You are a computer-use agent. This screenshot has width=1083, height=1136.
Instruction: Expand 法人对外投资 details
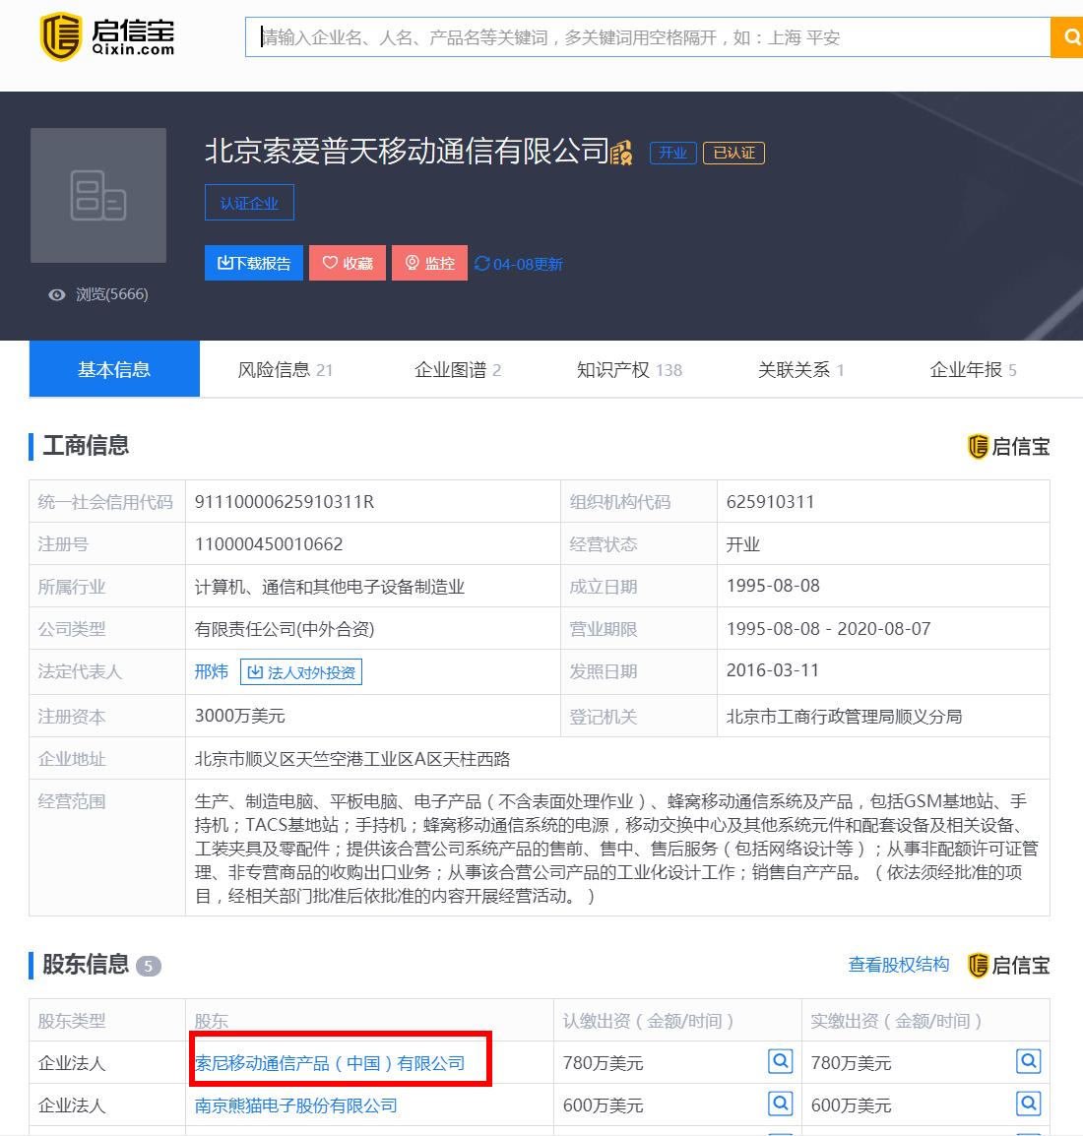(301, 671)
